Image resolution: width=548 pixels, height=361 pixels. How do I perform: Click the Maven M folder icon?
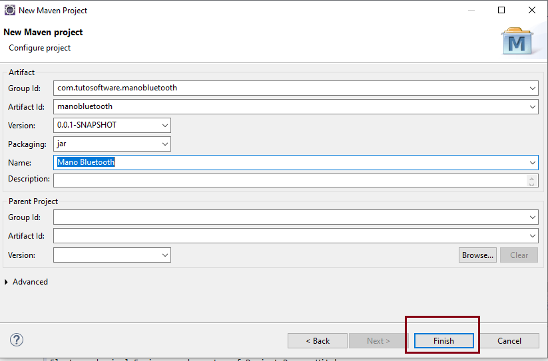click(517, 41)
